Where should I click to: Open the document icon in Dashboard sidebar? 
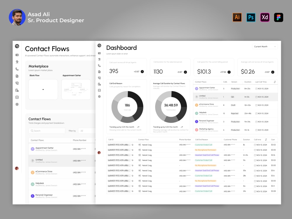click(x=100, y=72)
